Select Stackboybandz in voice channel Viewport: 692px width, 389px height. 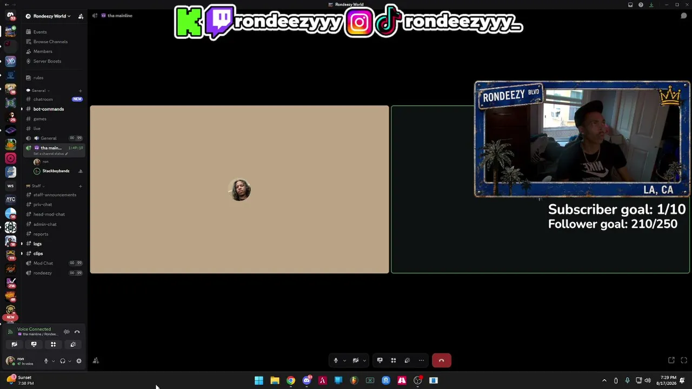pyautogui.click(x=57, y=171)
